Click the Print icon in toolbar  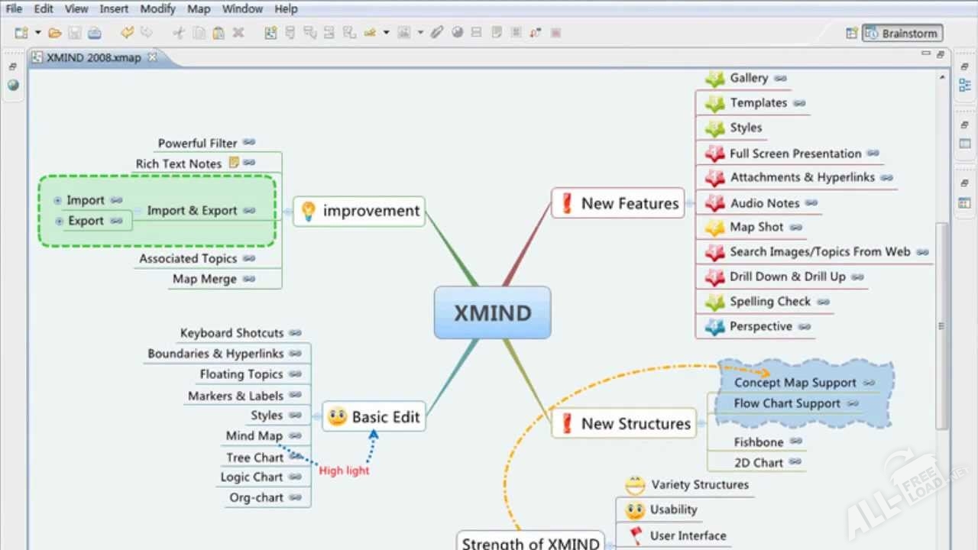click(x=94, y=33)
